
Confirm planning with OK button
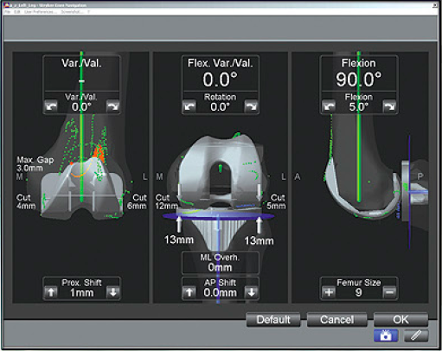400,320
